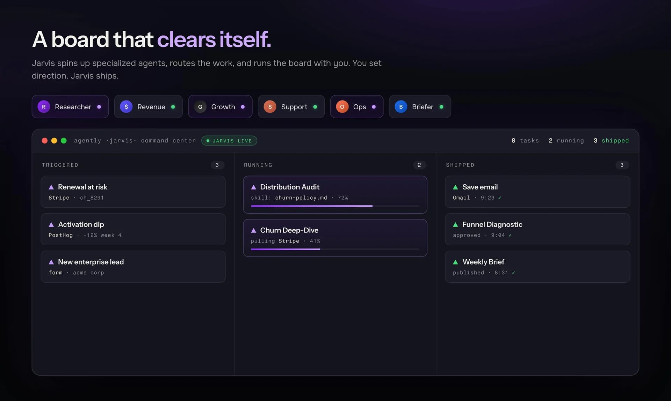The image size is (671, 401).
Task: Select the Growth agent chip
Action: pyautogui.click(x=220, y=107)
